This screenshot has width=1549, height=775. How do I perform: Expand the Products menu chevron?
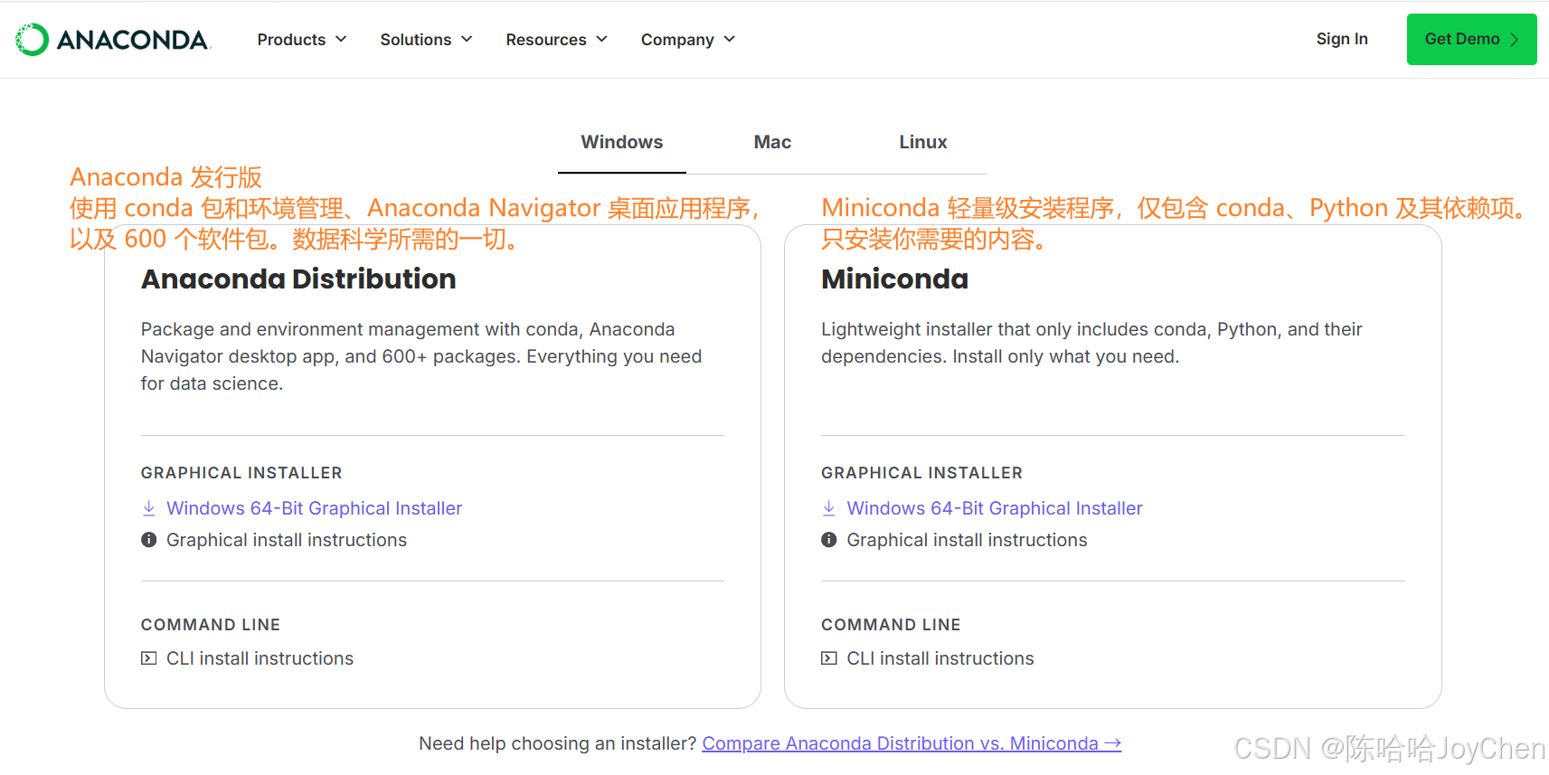point(341,40)
